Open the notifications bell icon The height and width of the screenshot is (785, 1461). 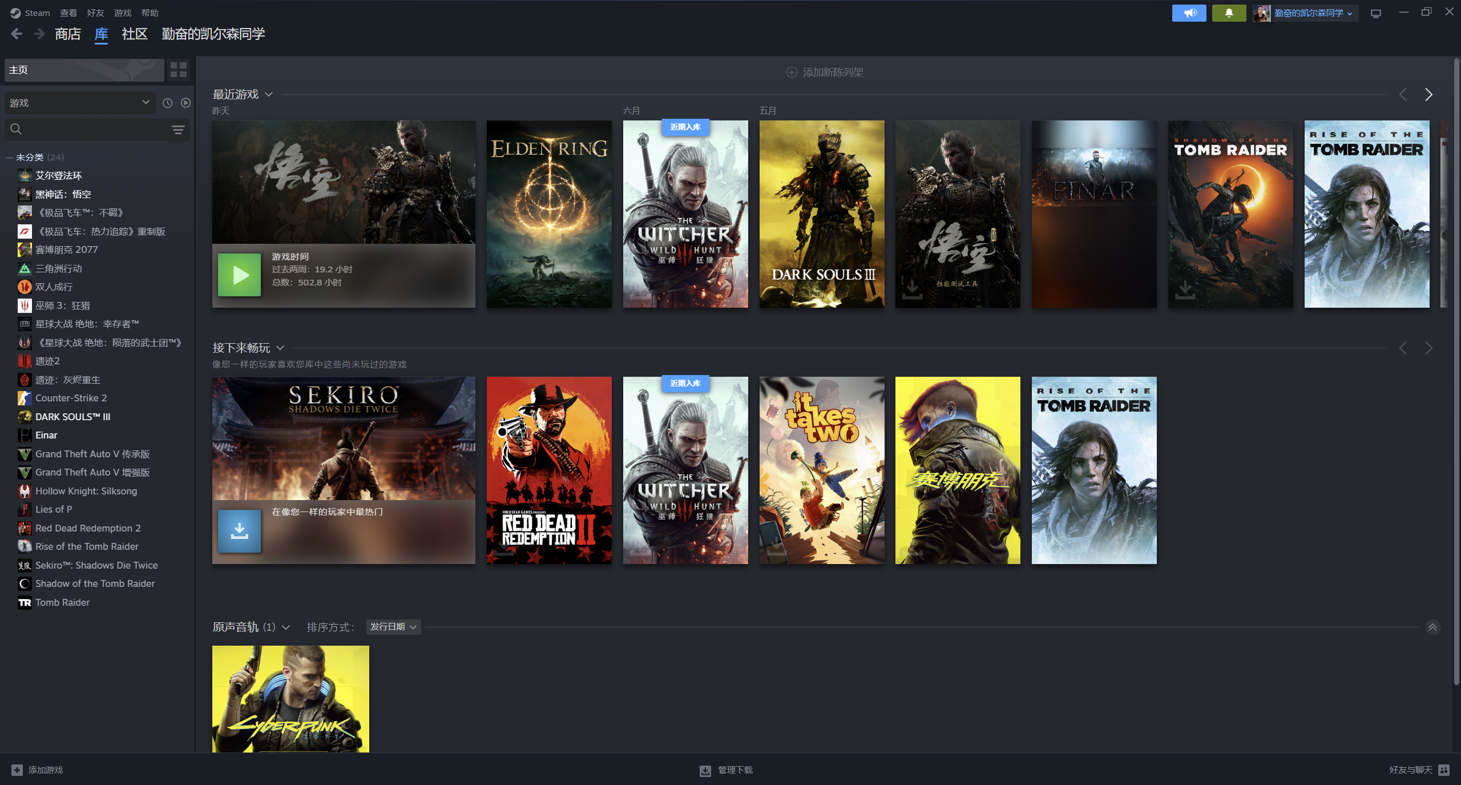click(x=1229, y=13)
